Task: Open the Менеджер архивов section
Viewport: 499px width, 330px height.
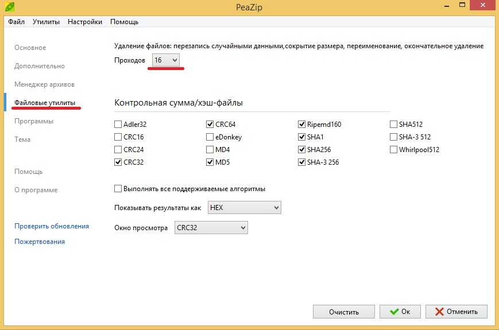Action: tap(45, 84)
